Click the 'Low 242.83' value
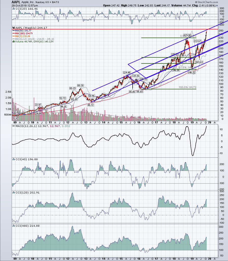This screenshot has width=228, height=261. point(145,5)
